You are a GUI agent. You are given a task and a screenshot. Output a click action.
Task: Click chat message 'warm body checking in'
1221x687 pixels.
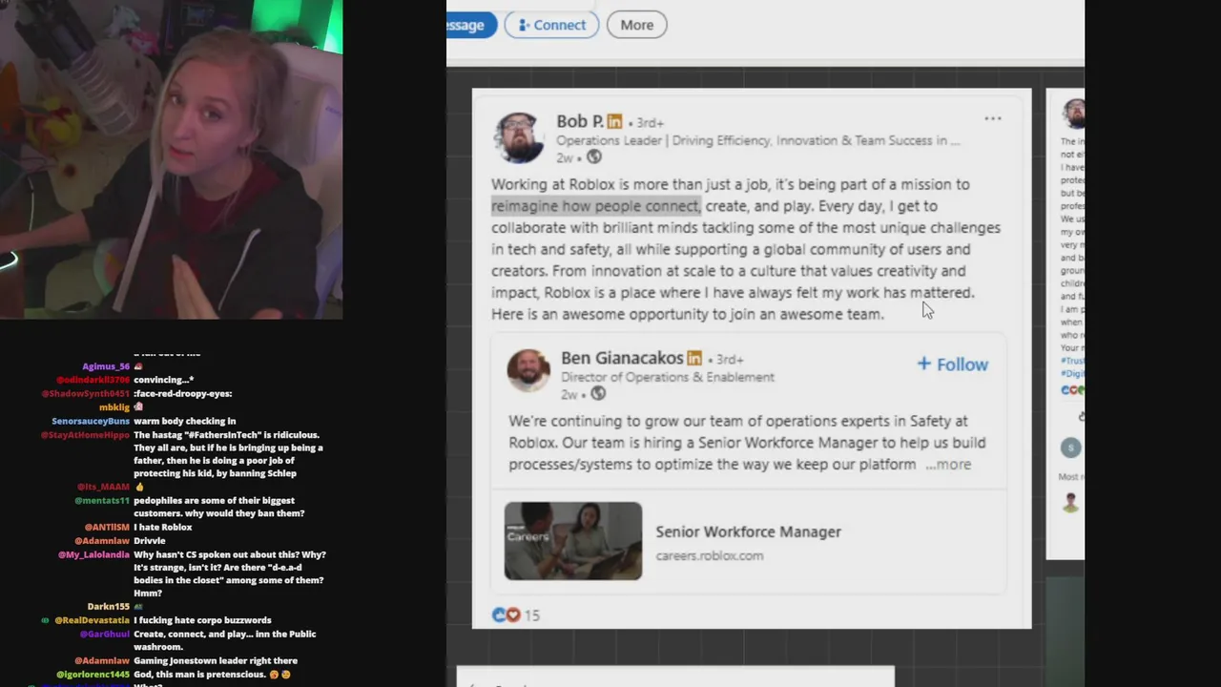pos(184,421)
